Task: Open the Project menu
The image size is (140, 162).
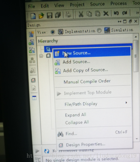Action: tap(77, 5)
